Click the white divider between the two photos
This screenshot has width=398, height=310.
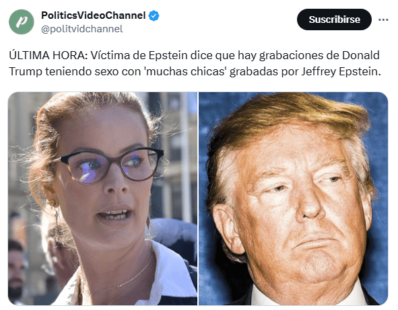click(198, 198)
